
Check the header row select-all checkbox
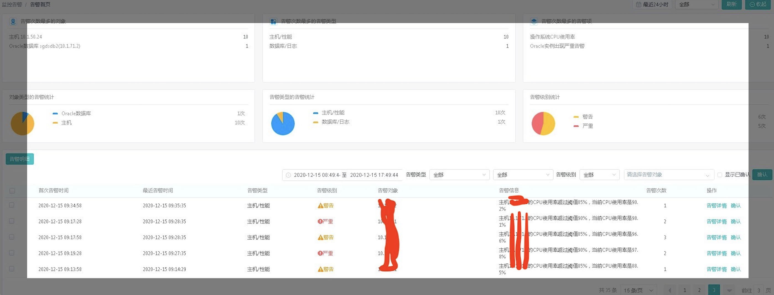click(x=12, y=191)
